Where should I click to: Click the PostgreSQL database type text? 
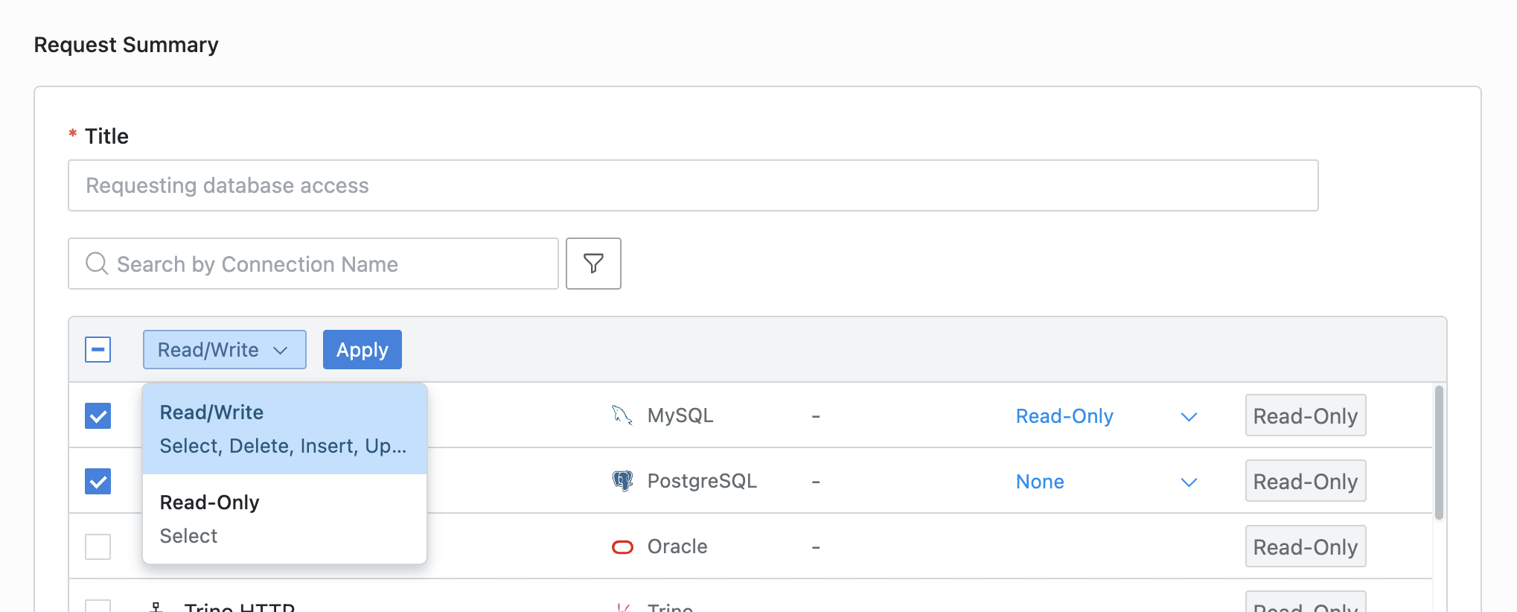click(x=702, y=481)
